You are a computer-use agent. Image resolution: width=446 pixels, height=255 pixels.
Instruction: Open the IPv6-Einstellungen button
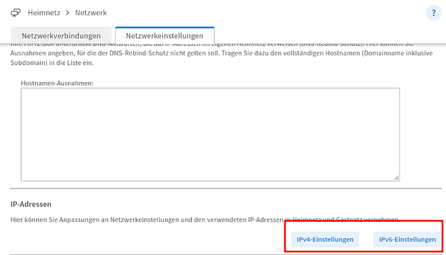pyautogui.click(x=407, y=240)
